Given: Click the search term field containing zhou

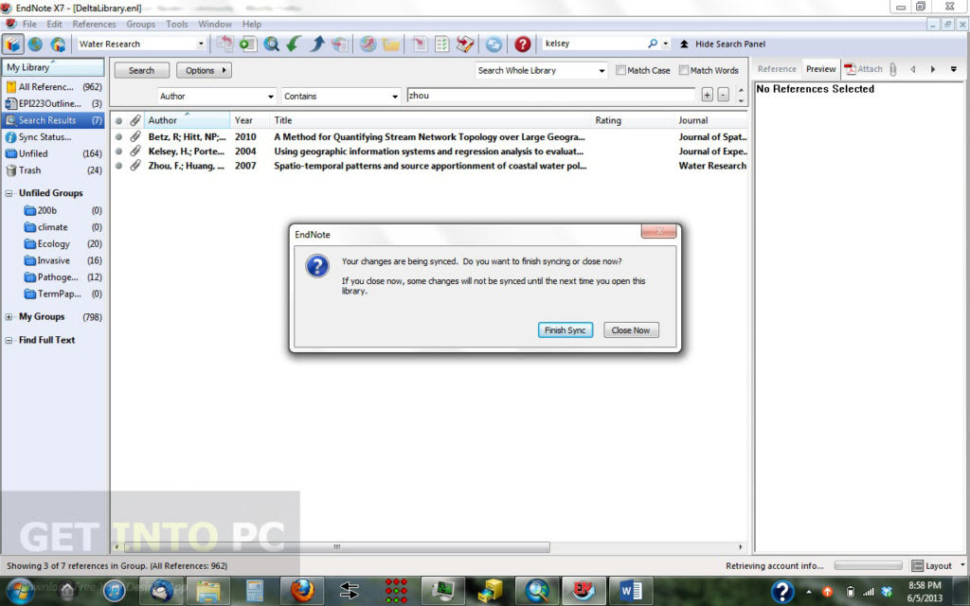Looking at the screenshot, I should (551, 96).
